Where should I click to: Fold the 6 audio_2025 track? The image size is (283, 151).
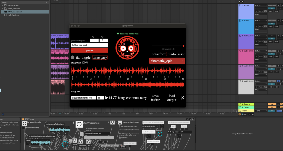pos(240,51)
